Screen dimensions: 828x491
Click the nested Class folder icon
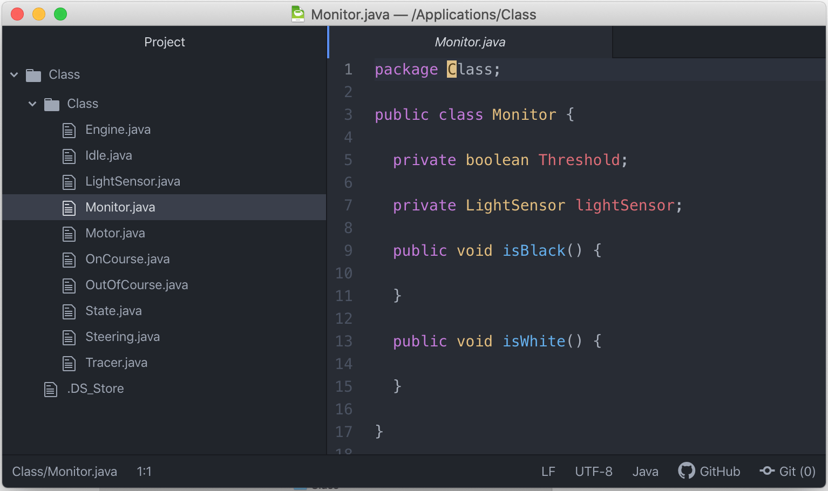[x=51, y=103]
